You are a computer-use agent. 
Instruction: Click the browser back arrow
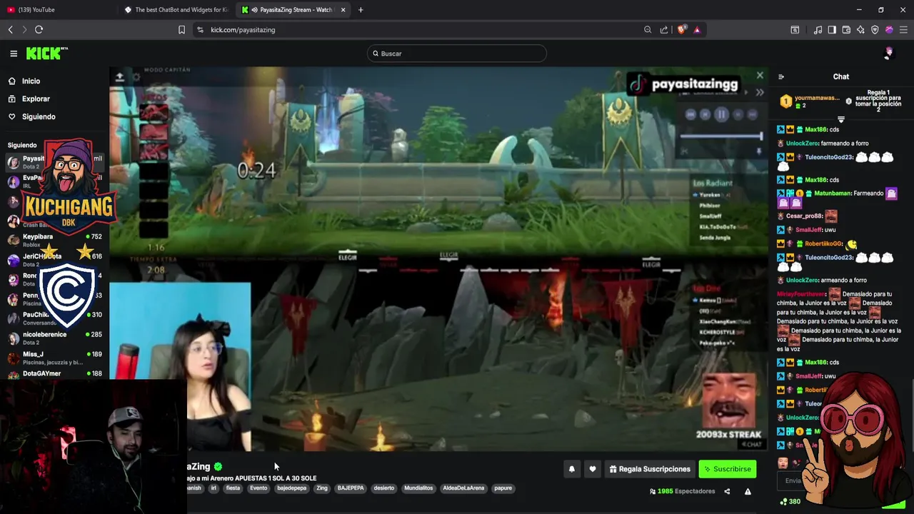(10, 30)
